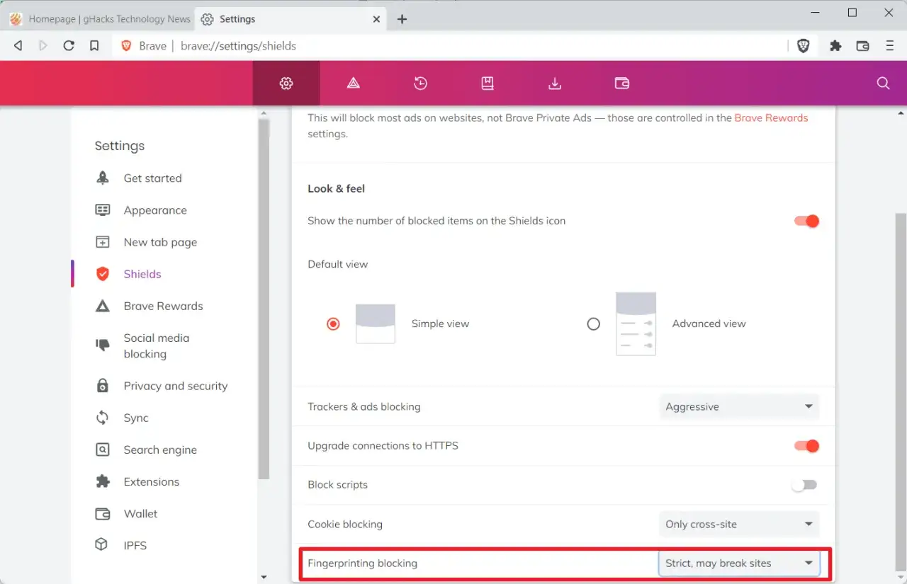Open Downloads icon in the settings toolbar
The width and height of the screenshot is (907, 584).
pyautogui.click(x=555, y=84)
